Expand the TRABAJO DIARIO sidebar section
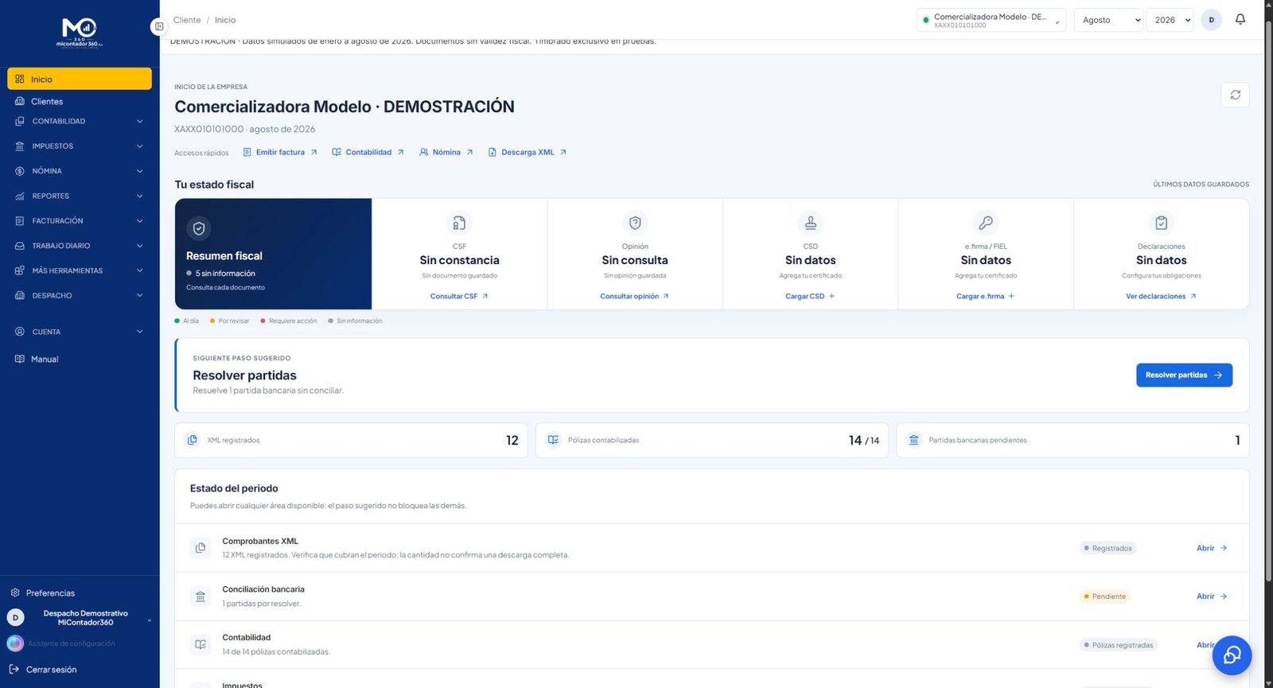The height and width of the screenshot is (688, 1273). (x=80, y=246)
